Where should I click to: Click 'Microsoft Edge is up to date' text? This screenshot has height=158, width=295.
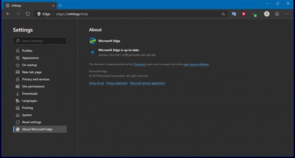(x=119, y=50)
